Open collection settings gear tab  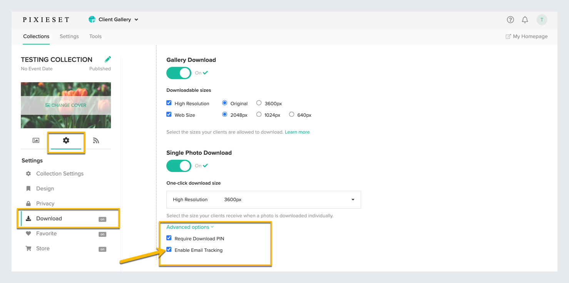66,141
